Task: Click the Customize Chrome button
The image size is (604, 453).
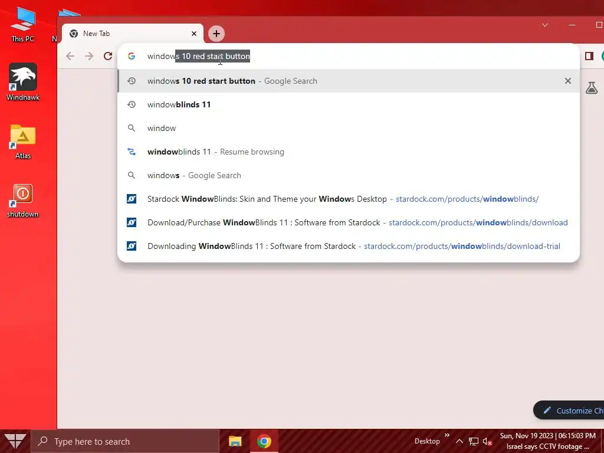Action: [x=569, y=411]
